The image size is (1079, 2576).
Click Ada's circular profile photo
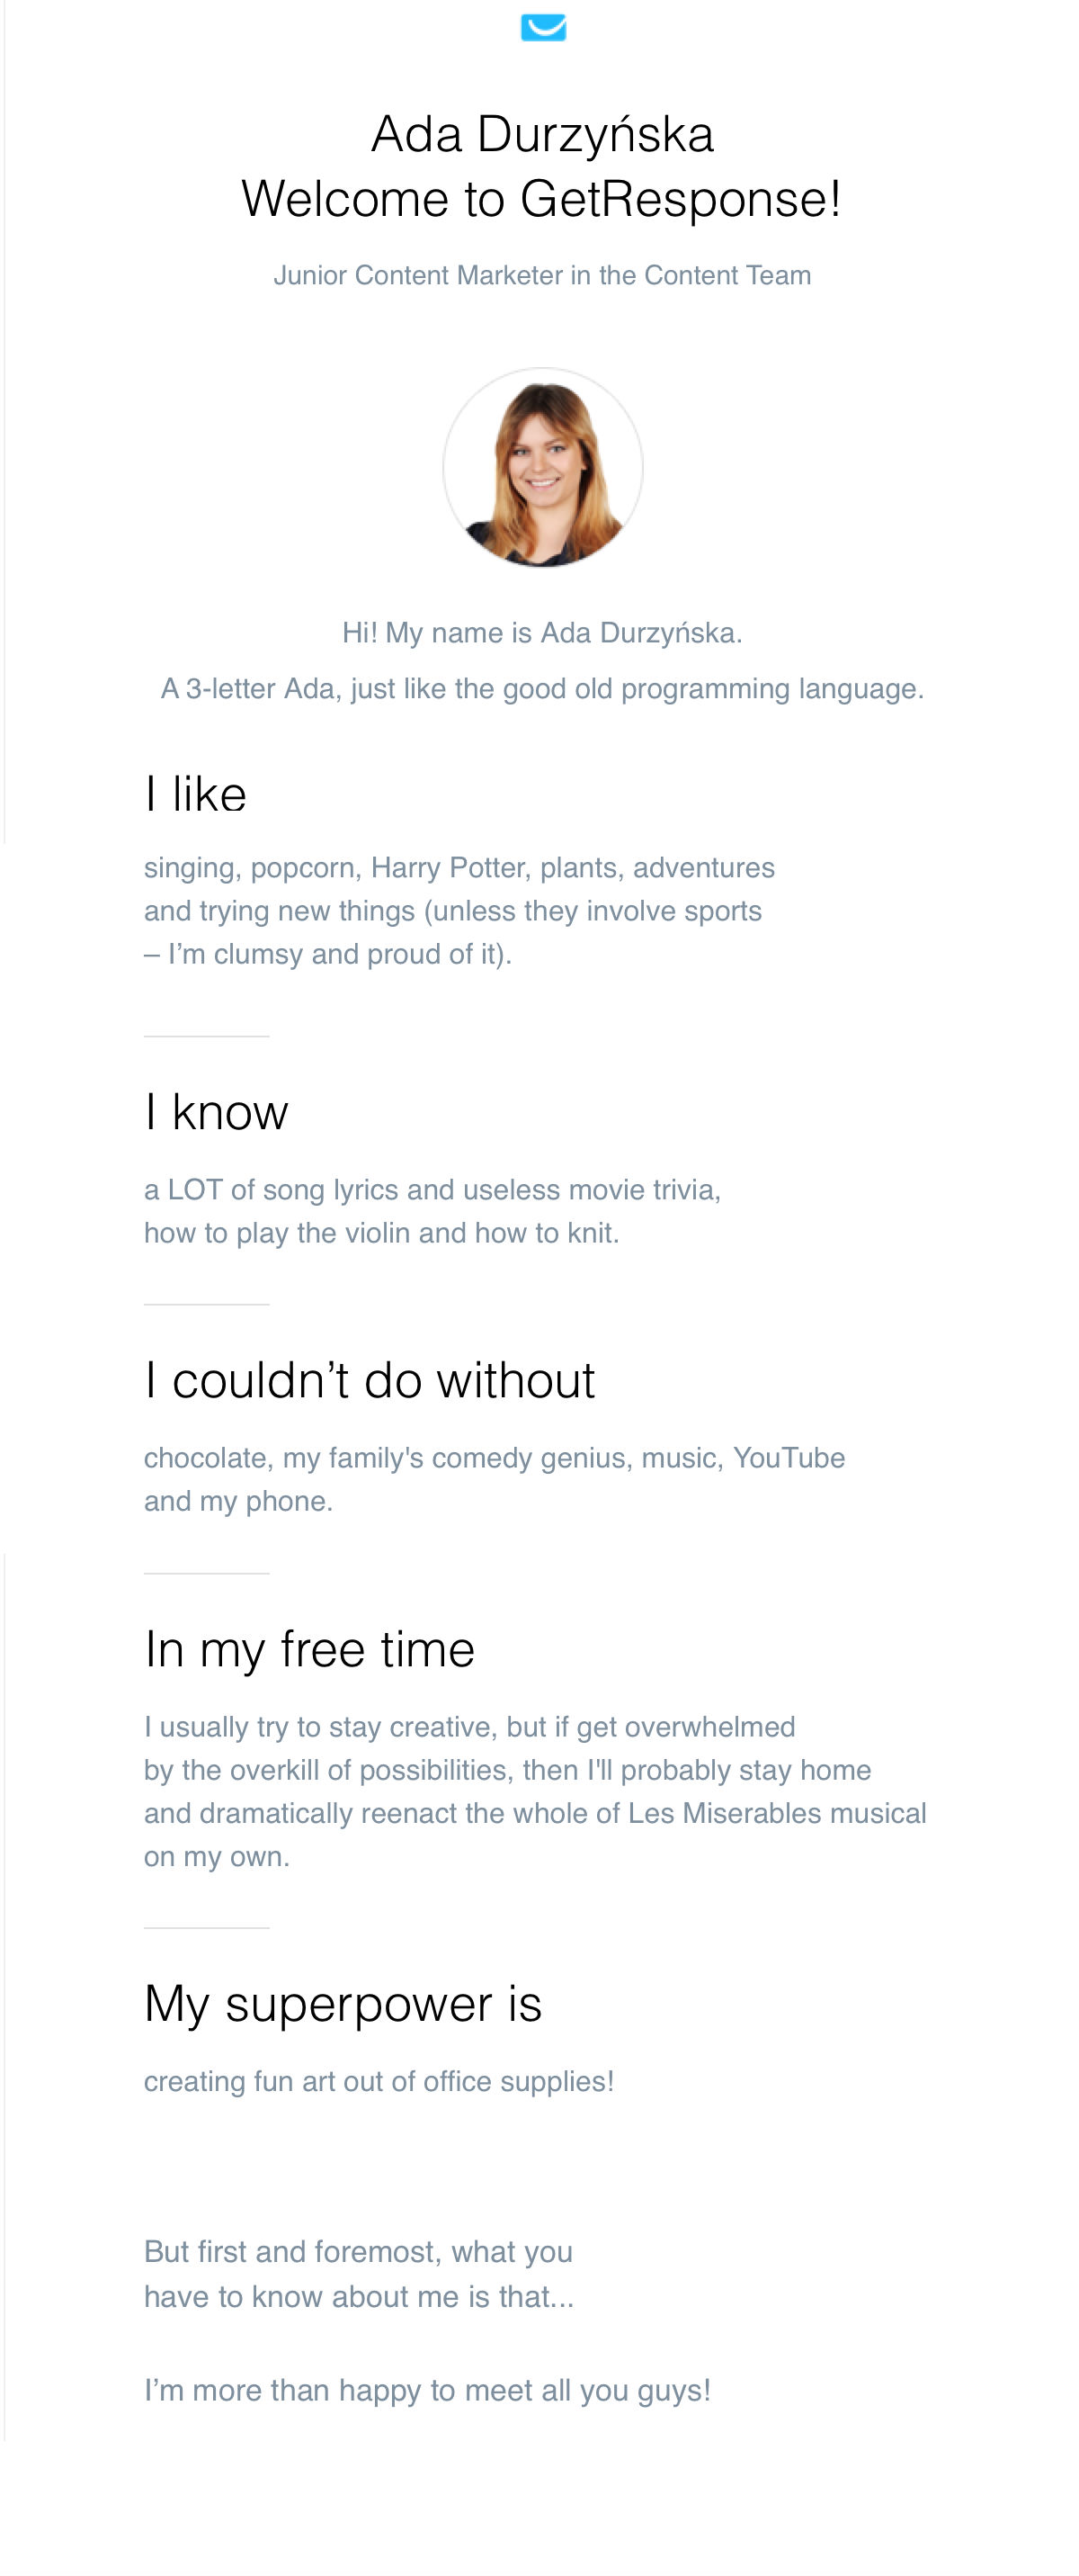(x=542, y=467)
